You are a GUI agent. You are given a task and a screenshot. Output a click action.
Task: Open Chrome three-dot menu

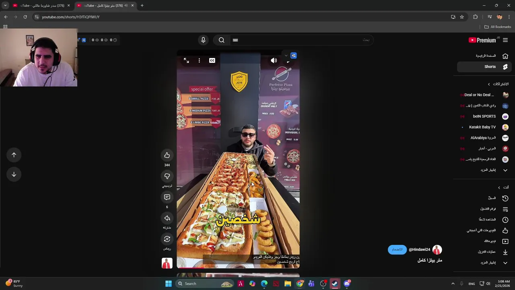coord(509,17)
